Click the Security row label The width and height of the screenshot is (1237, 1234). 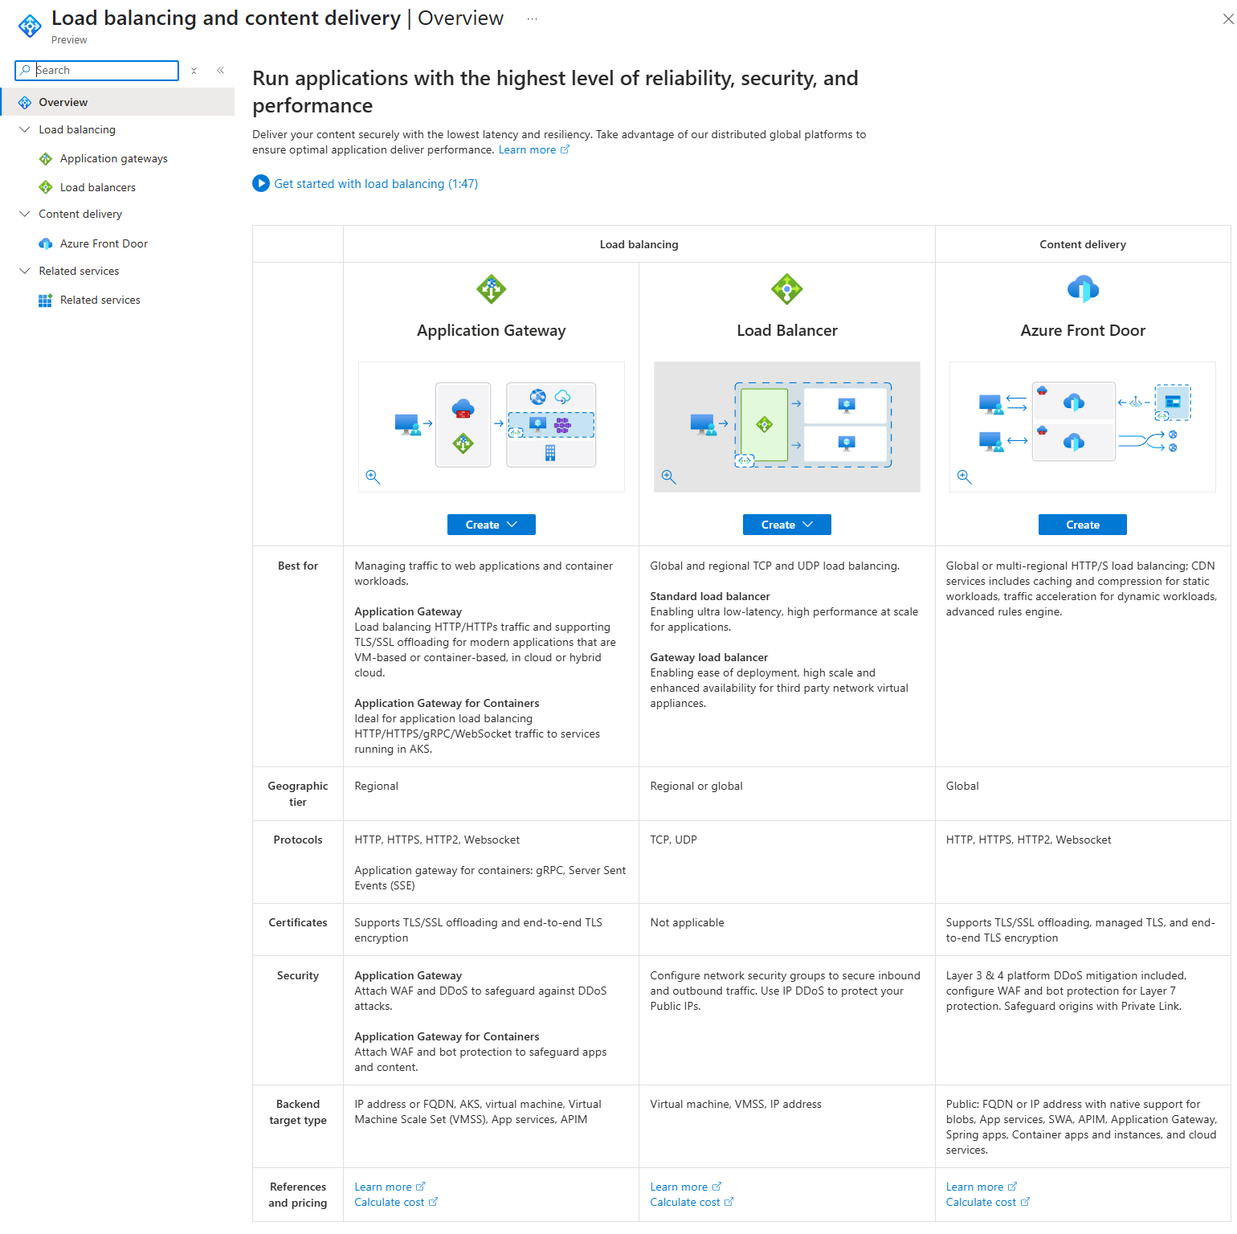tap(298, 975)
